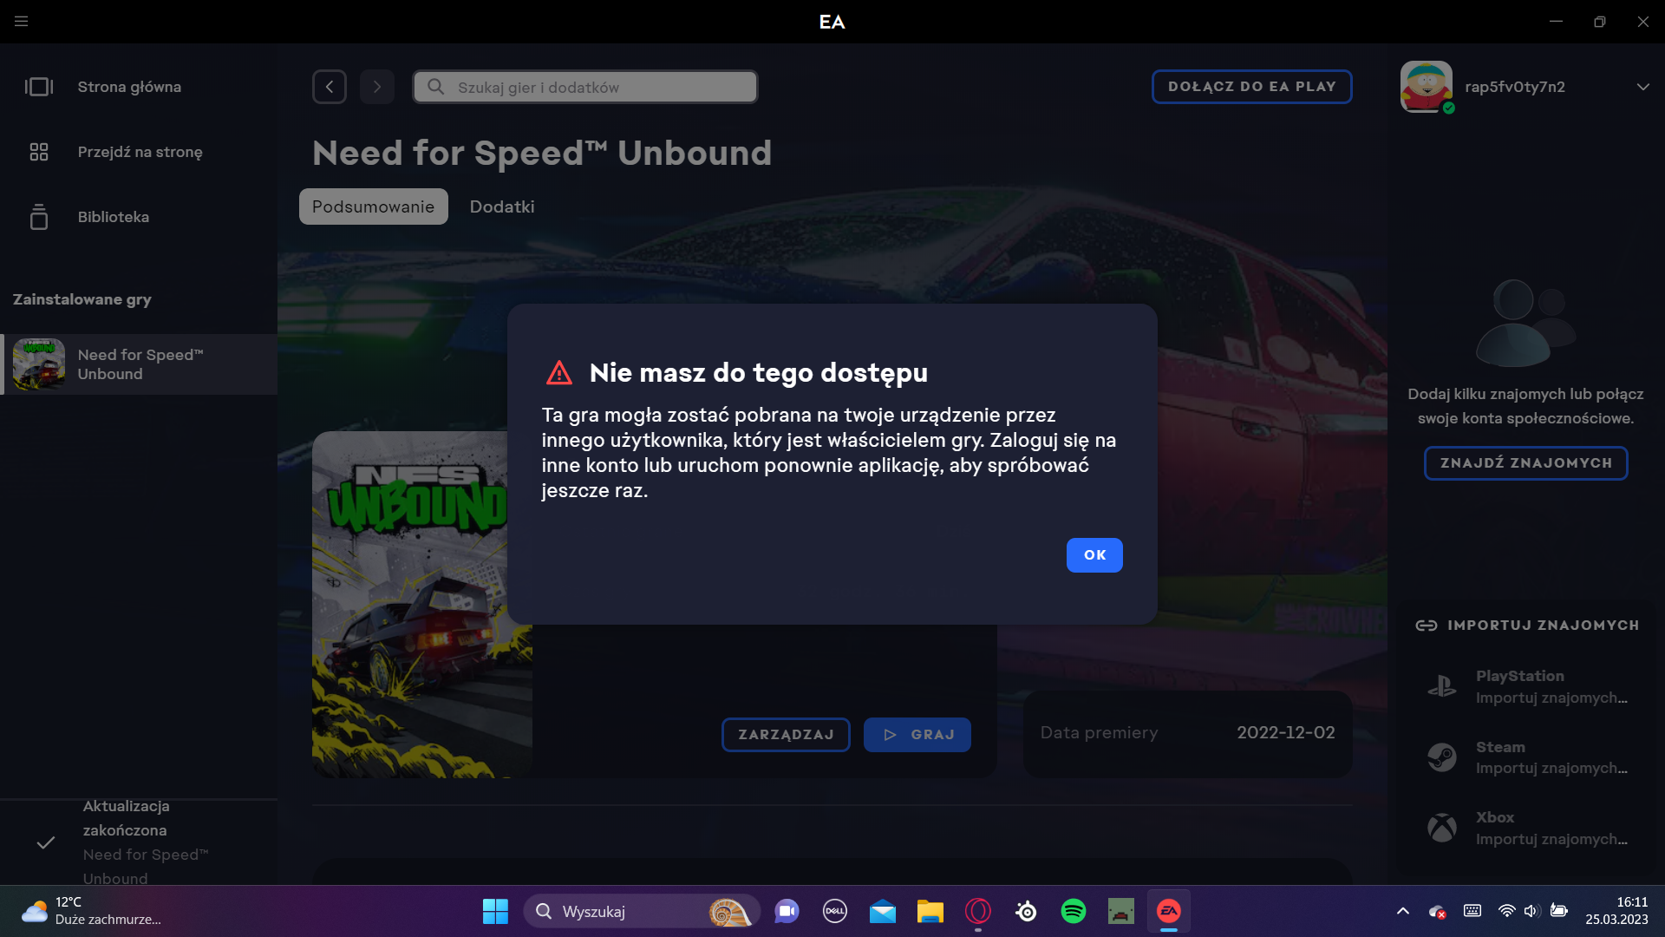Viewport: 1665px width, 937px height.
Task: Click the Znajdź znajomych button
Action: [x=1525, y=463]
